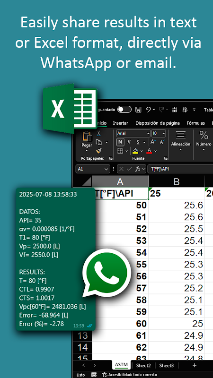Launch the Fuente dialog expander
Viewport: 213px width, 378px height.
[x=166, y=158]
